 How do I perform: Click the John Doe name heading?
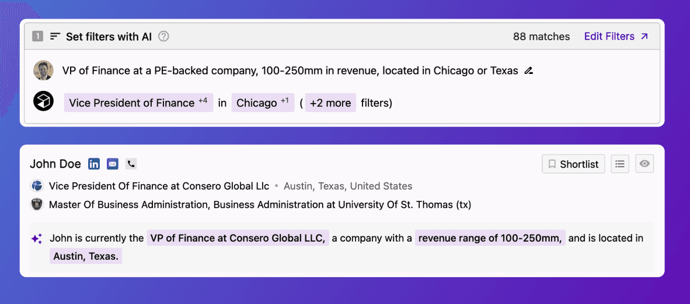coord(55,164)
